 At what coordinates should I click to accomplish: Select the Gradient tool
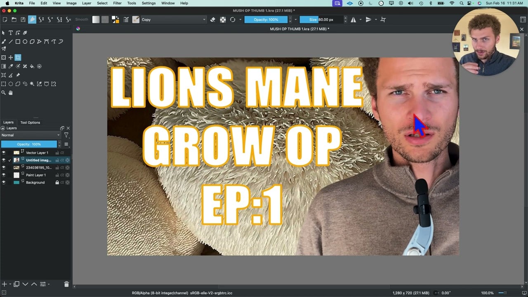click(x=4, y=66)
